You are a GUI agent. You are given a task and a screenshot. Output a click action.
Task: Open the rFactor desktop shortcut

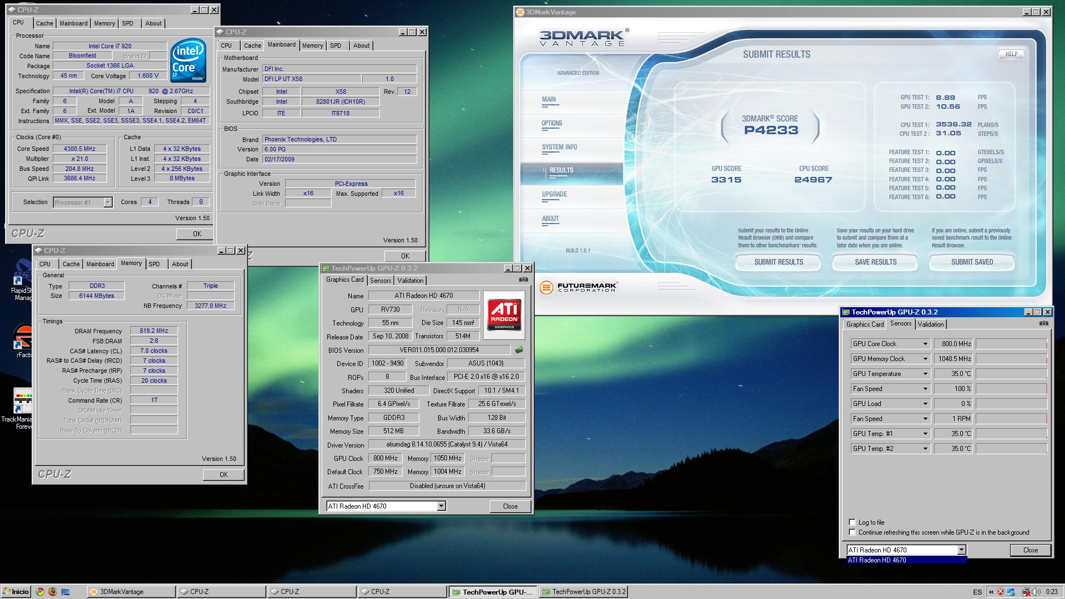(22, 341)
